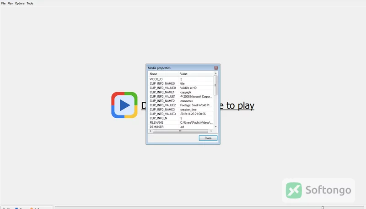Select the CLIP_INFO_N entry
The height and width of the screenshot is (209, 366).
158,118
